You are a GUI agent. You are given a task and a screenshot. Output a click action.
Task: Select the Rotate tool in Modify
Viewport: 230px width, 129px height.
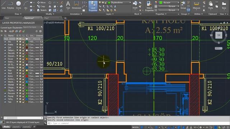click(50, 3)
